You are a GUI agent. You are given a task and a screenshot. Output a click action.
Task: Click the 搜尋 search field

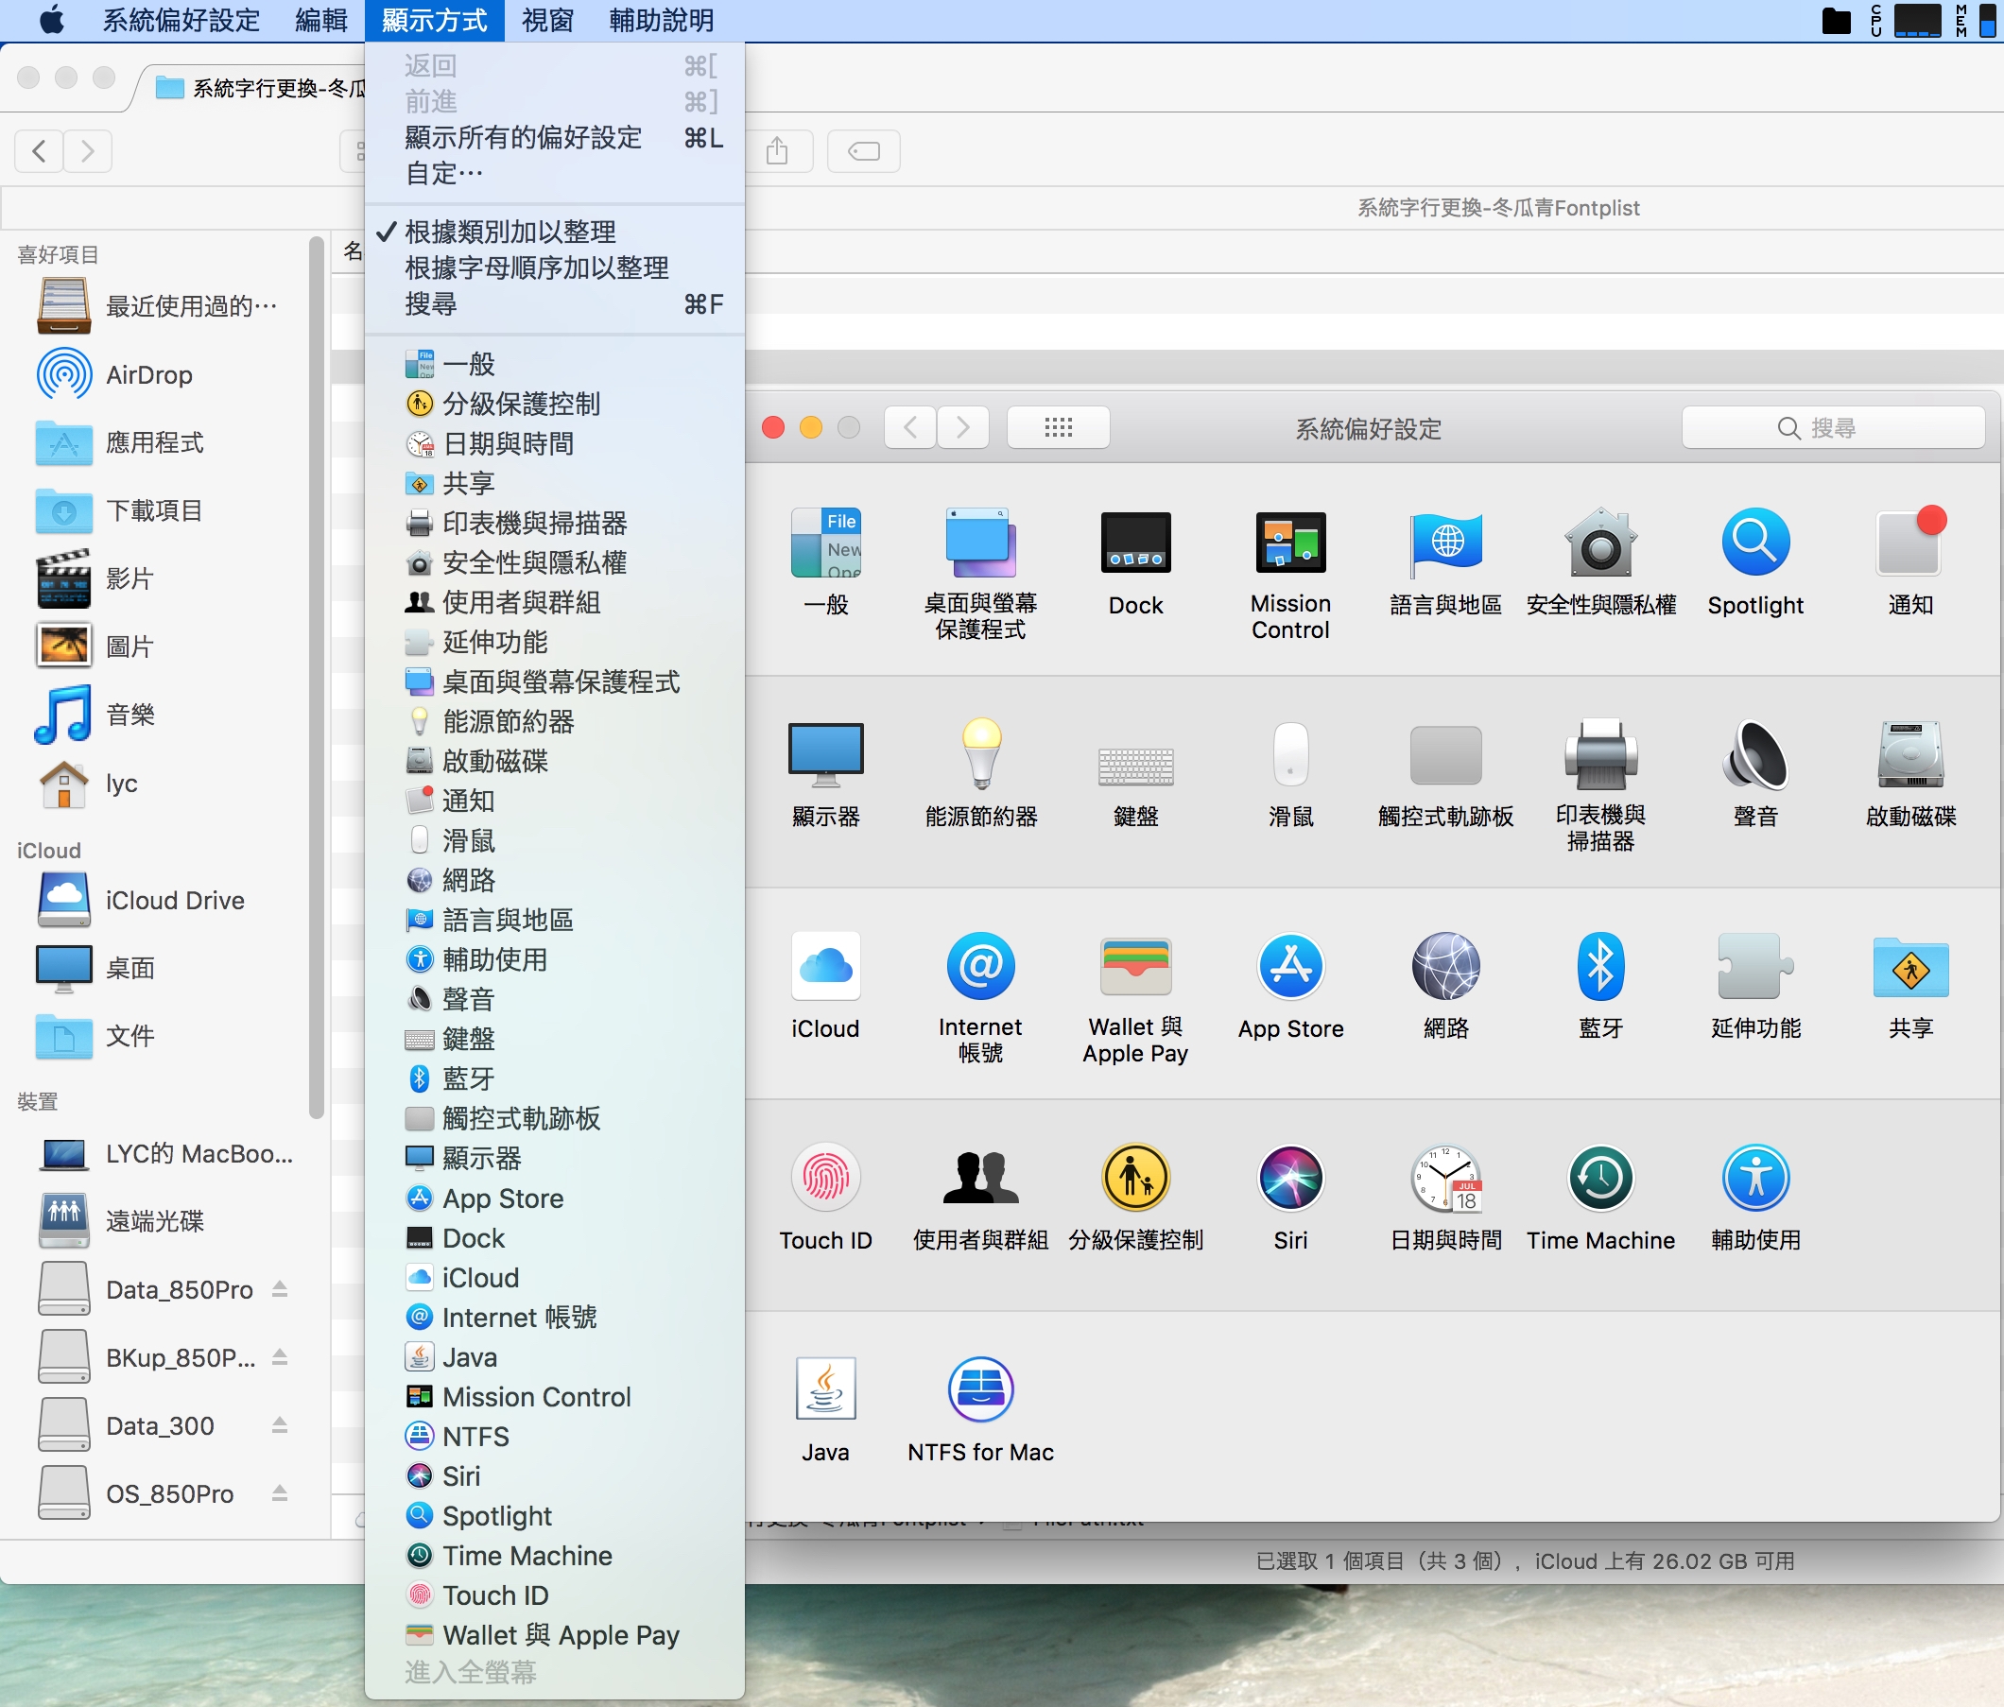[x=1832, y=427]
